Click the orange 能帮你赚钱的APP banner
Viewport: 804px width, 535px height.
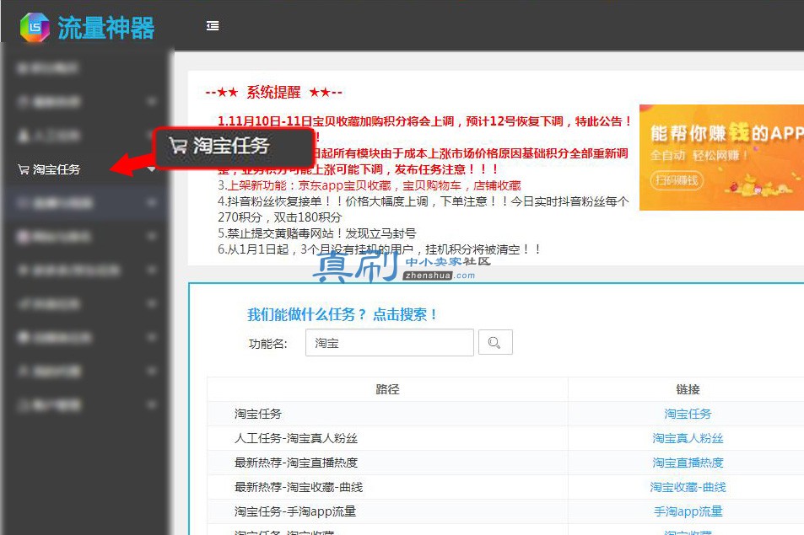pyautogui.click(x=721, y=158)
